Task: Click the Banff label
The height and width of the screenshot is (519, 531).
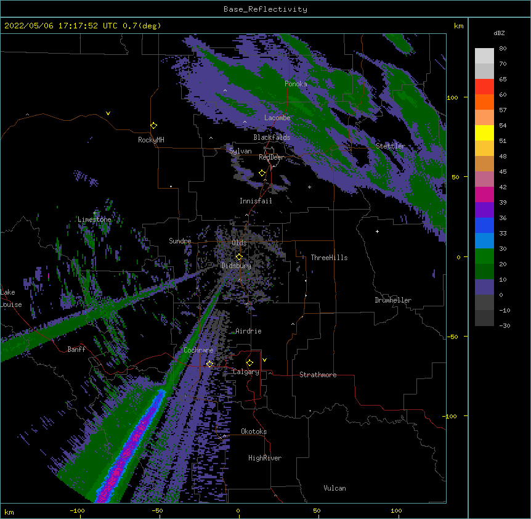Action: [x=76, y=349]
